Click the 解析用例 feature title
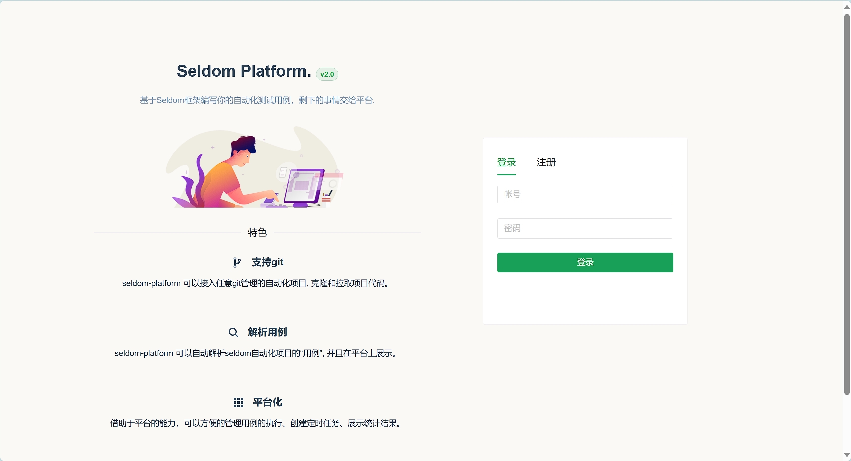This screenshot has height=461, width=851. coord(267,332)
